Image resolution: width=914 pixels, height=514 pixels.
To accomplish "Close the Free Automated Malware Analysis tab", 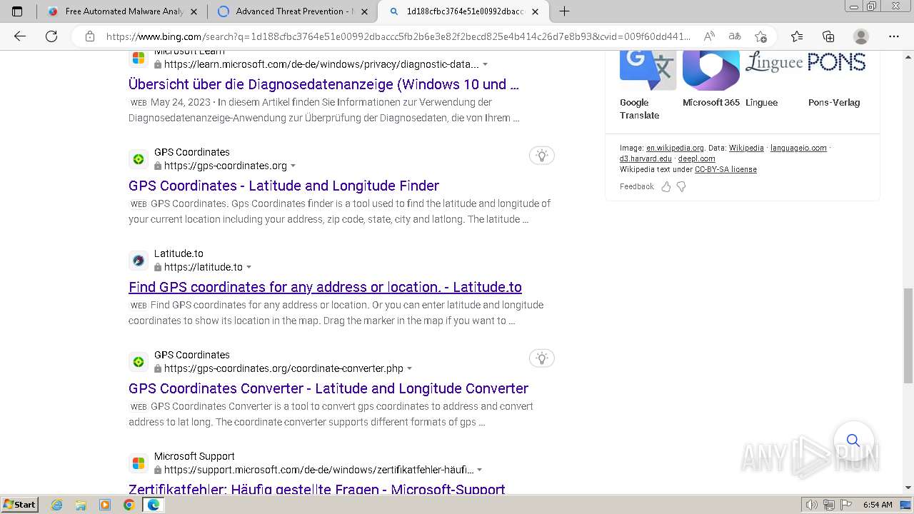I will pos(194,11).
